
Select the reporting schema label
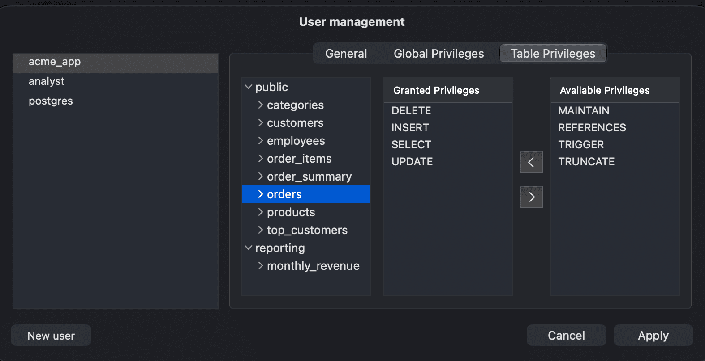click(x=280, y=248)
